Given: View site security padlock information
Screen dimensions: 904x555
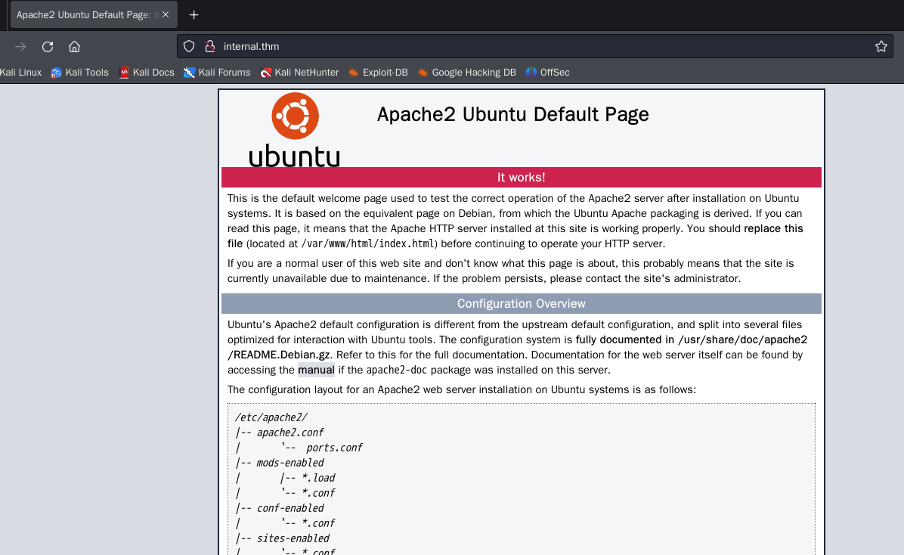Looking at the screenshot, I should point(210,47).
